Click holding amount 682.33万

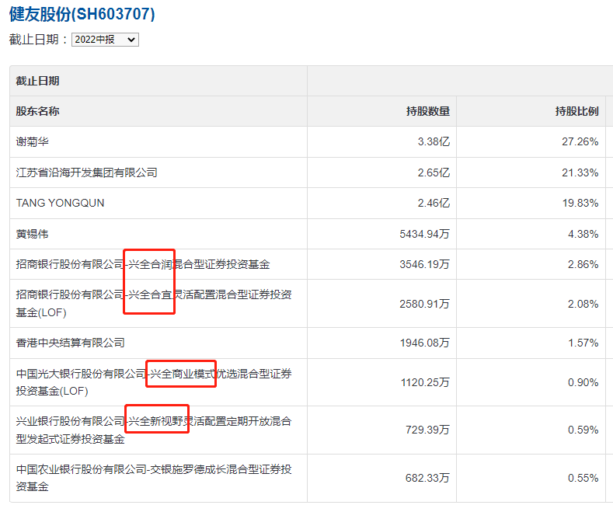click(427, 478)
